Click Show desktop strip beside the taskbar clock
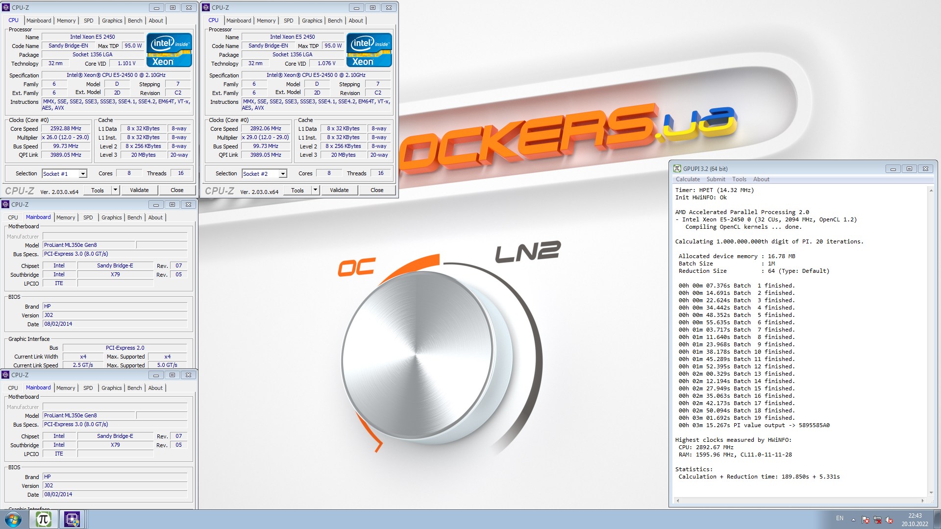 pos(937,519)
